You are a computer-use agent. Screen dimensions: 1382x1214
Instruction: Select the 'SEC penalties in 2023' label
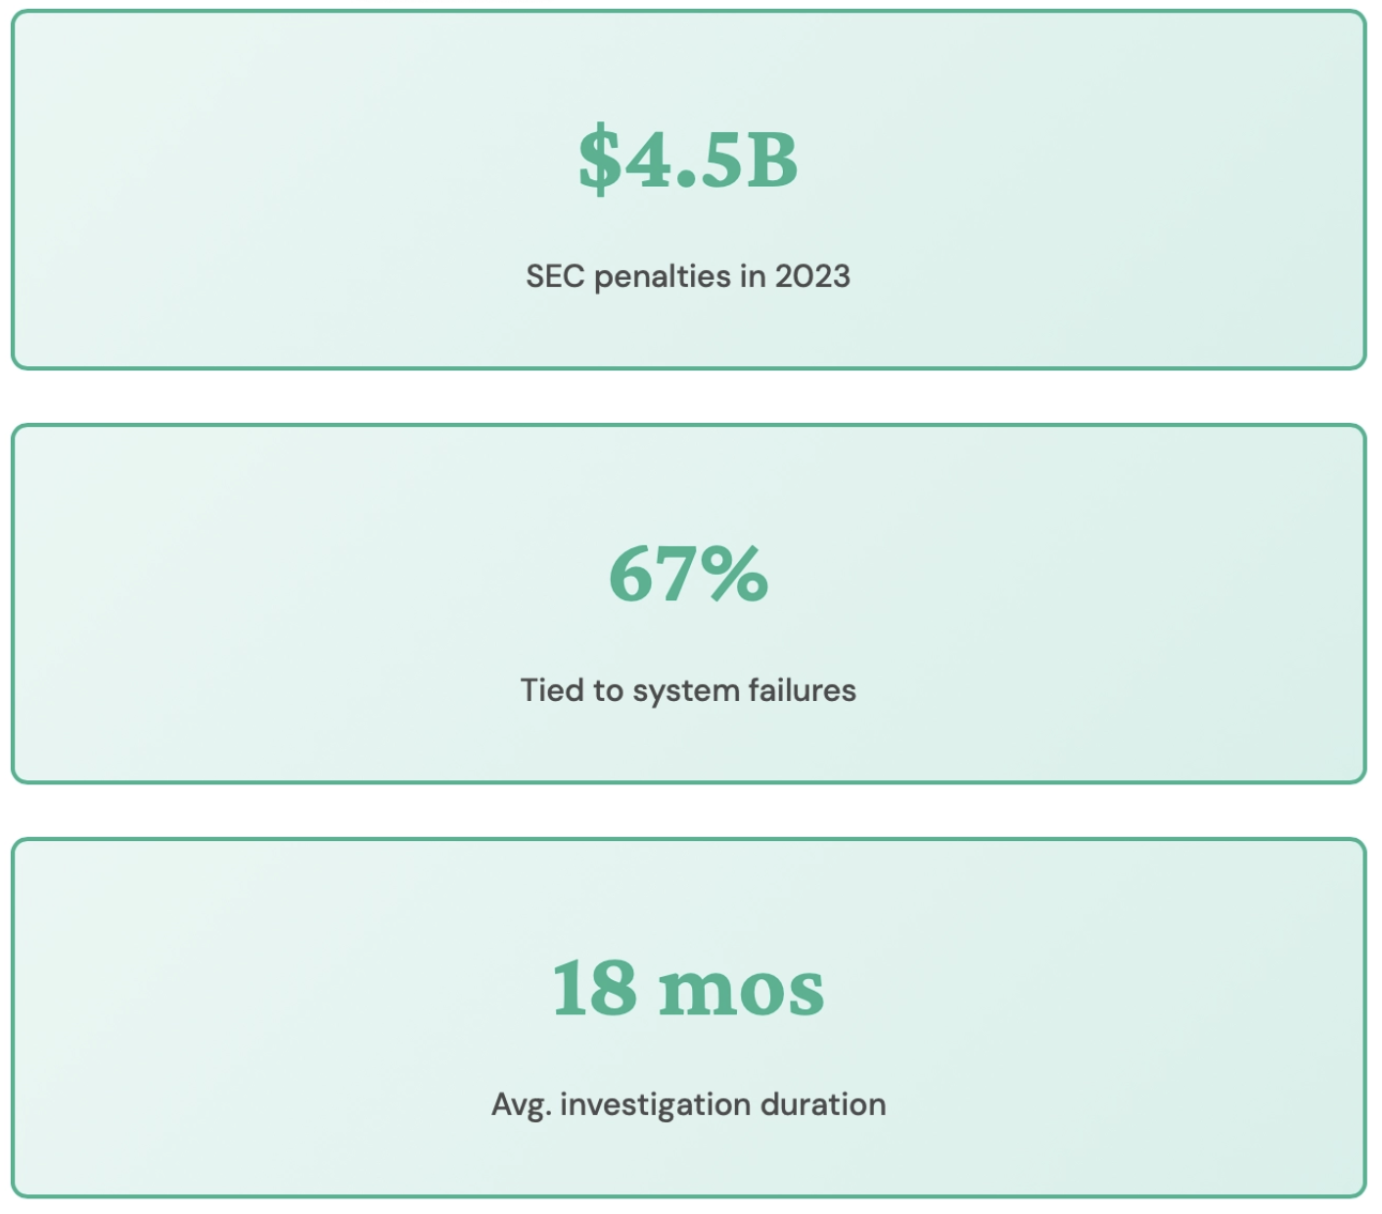coord(688,276)
